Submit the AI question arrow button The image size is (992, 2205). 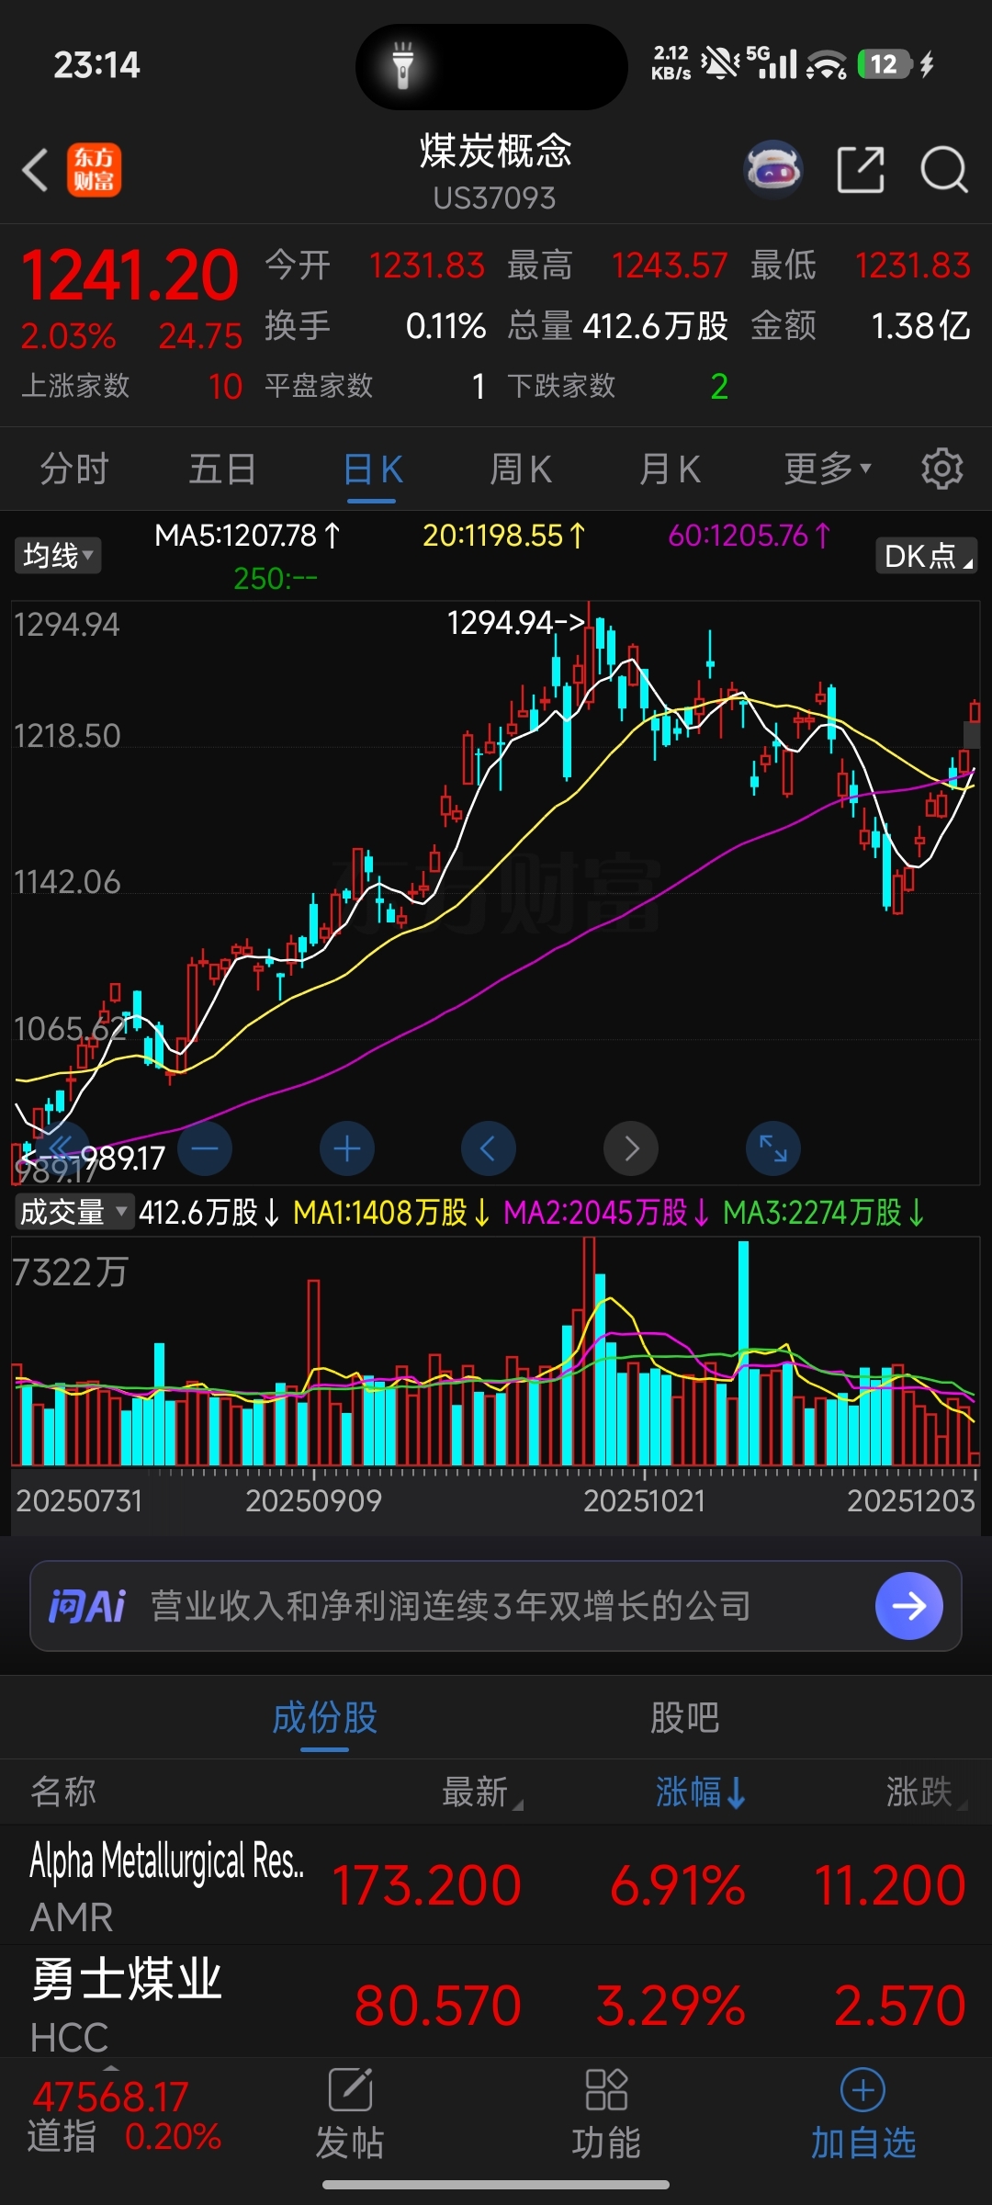[x=909, y=1606]
